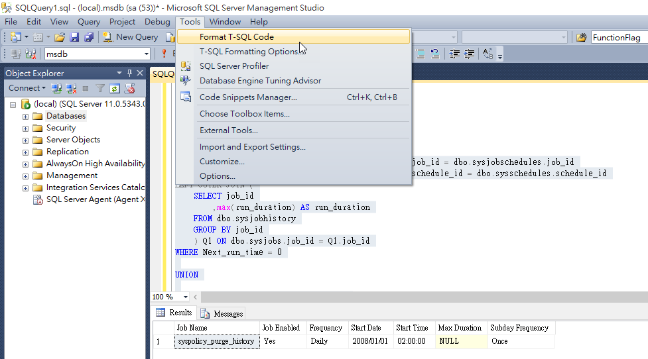The image size is (648, 359).
Task: Toggle Object Explorer auto-hide pin
Action: tap(130, 73)
